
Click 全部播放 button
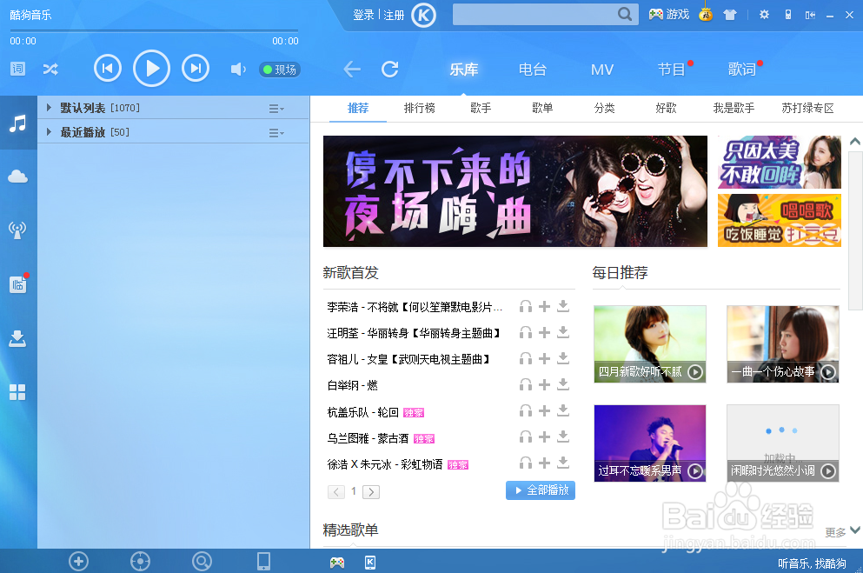click(541, 490)
